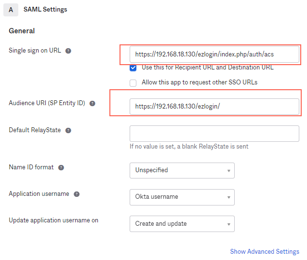
Task: Open the Name ID format dropdown
Action: click(x=182, y=170)
